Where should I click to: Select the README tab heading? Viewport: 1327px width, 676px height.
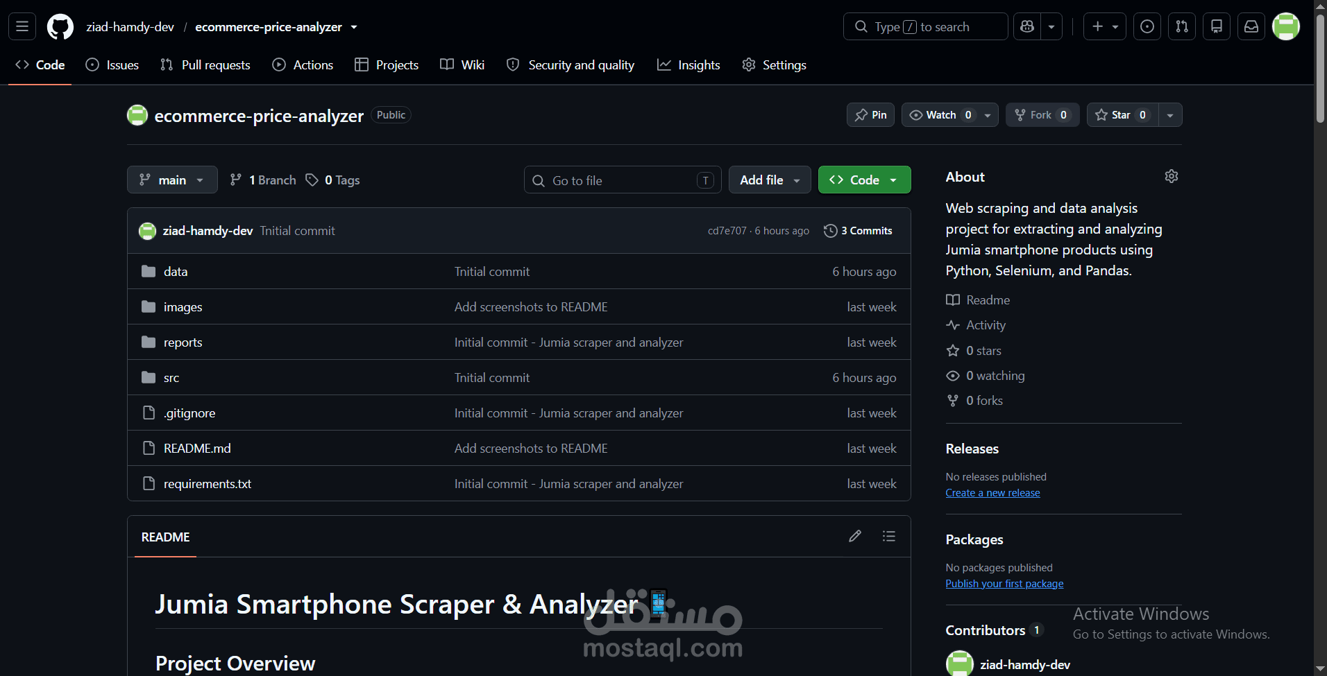coord(165,537)
